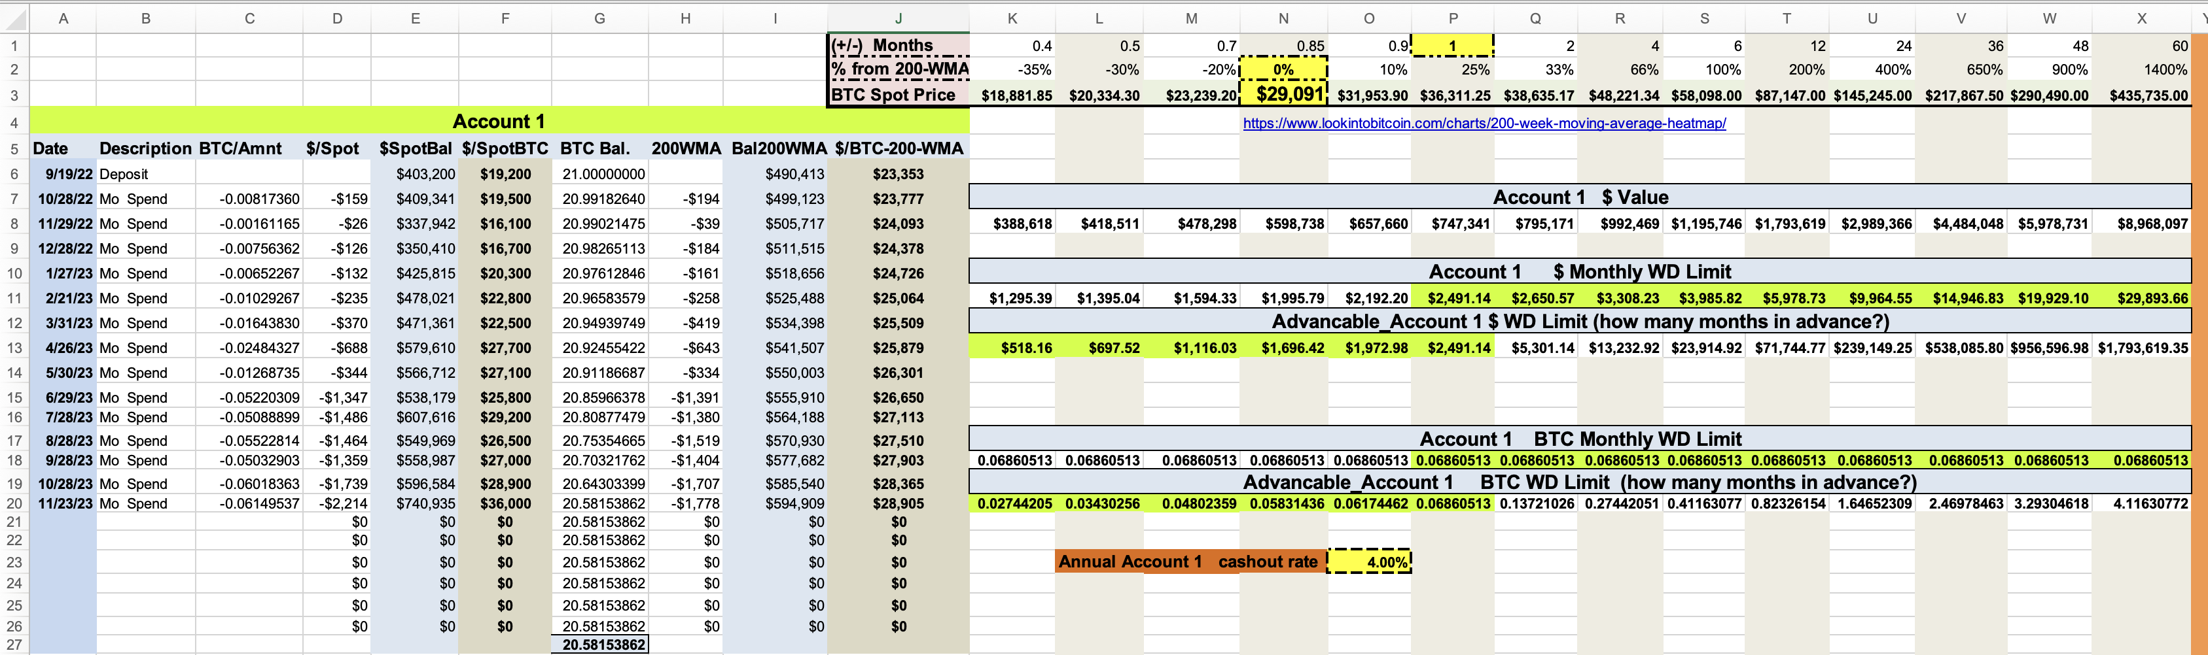Image resolution: width=2208 pixels, height=655 pixels.
Task: Click the -$1,391 200WMA cell
Action: (686, 397)
